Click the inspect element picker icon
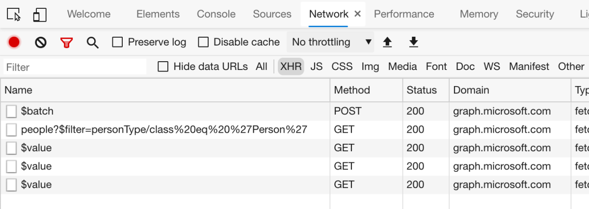 14,15
